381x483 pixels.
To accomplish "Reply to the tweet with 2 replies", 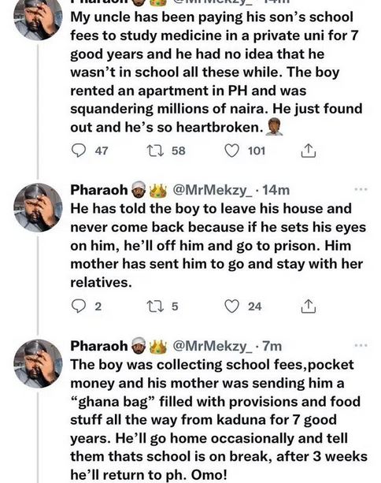I will point(79,307).
